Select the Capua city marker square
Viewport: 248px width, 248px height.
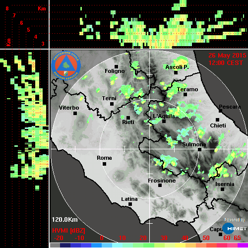tap(220, 234)
